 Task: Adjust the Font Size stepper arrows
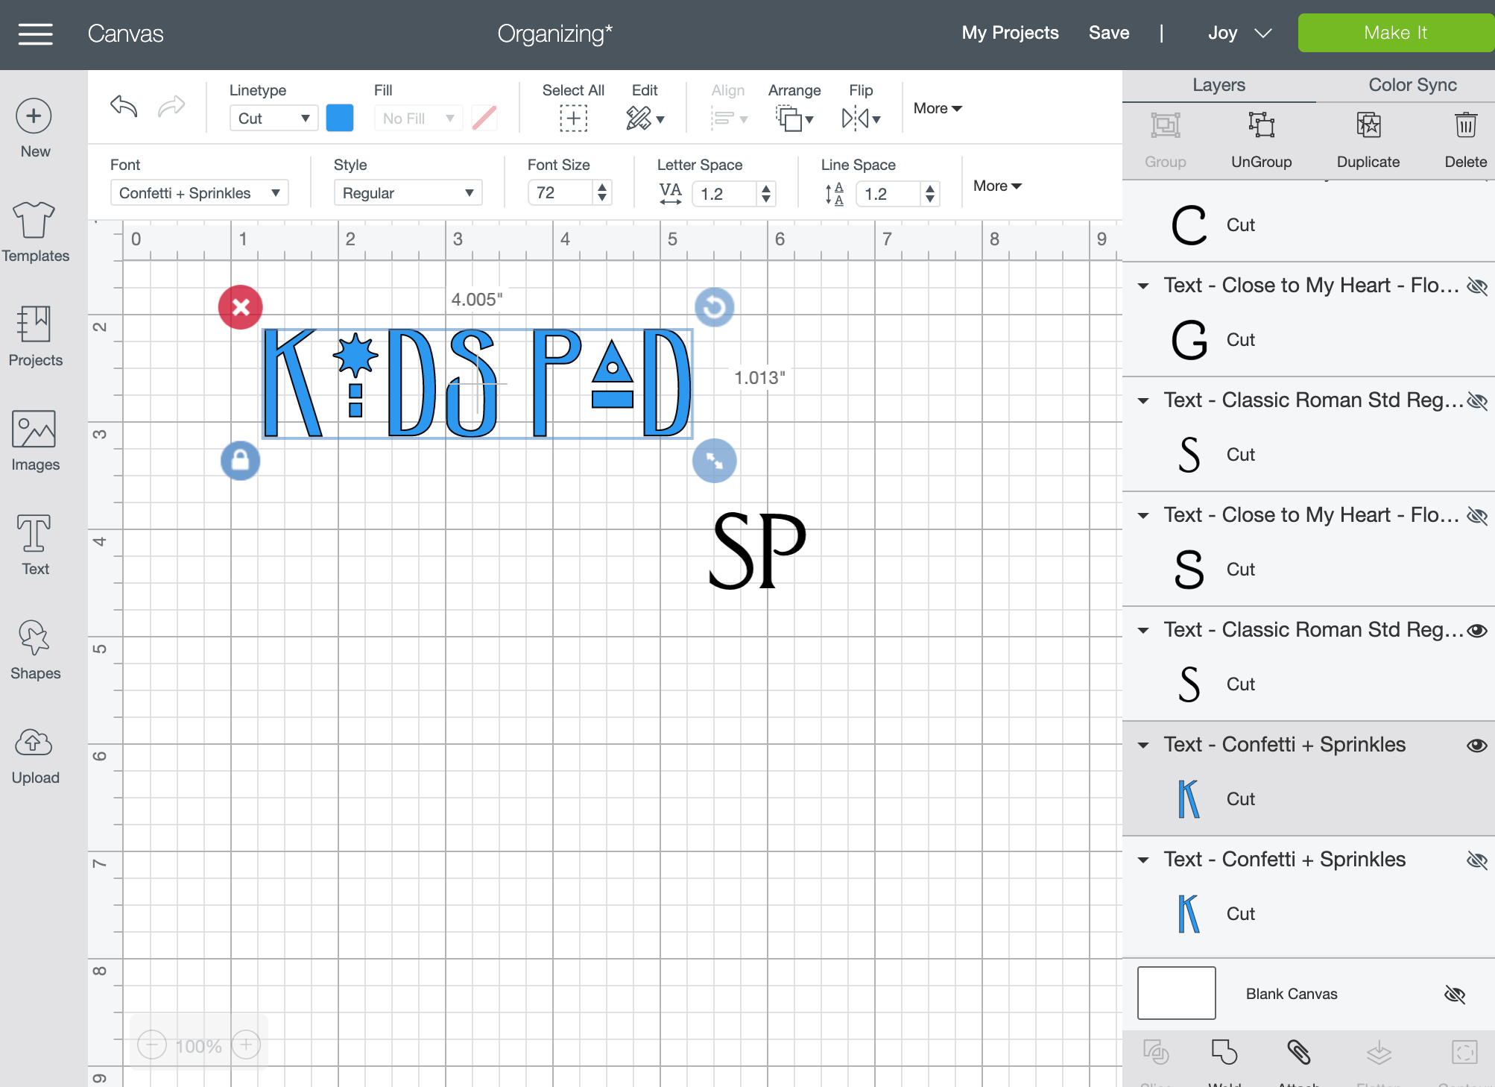click(x=602, y=193)
